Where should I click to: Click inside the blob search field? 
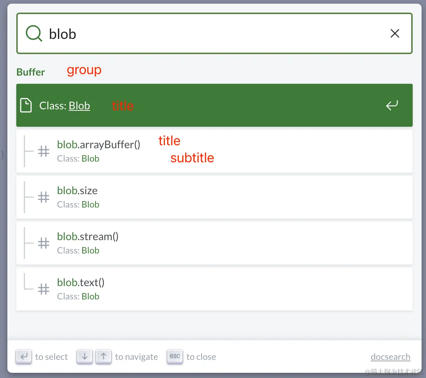pyautogui.click(x=214, y=34)
